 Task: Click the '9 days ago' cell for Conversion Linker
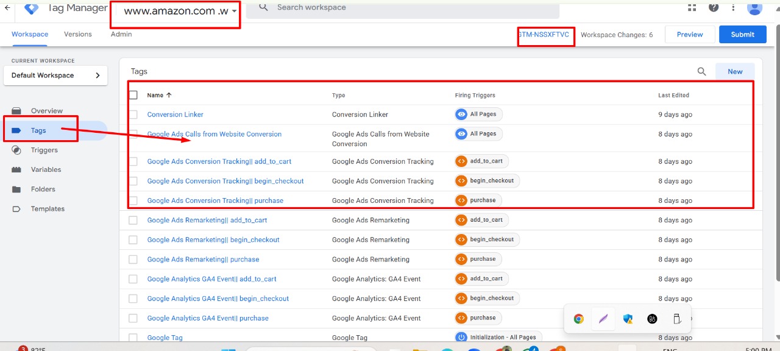click(675, 115)
